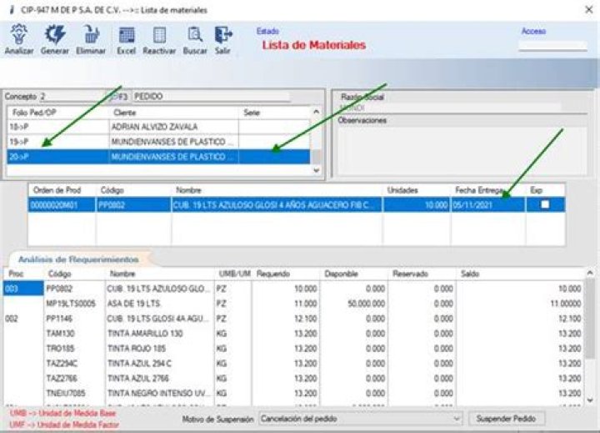600x433 pixels.
Task: Click the Eliminar trash icon
Action: [x=91, y=35]
